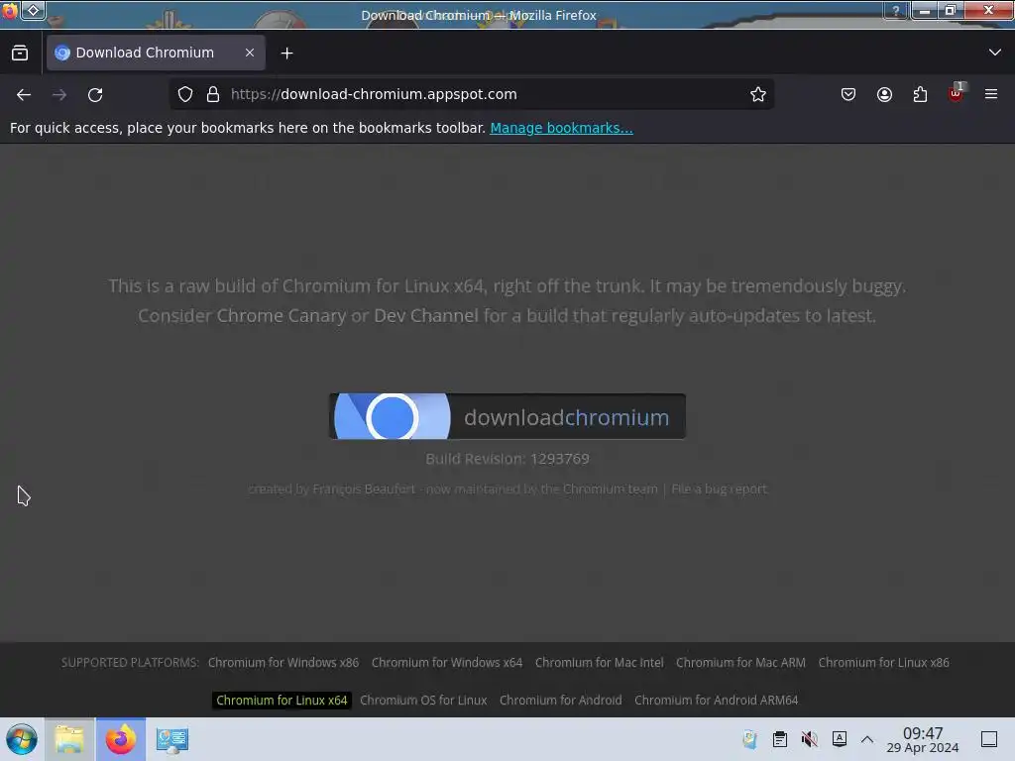Toggle the keep-on-all-desktops titlebar pin icon
Viewport: 1015px width, 761px height.
pos(34,10)
